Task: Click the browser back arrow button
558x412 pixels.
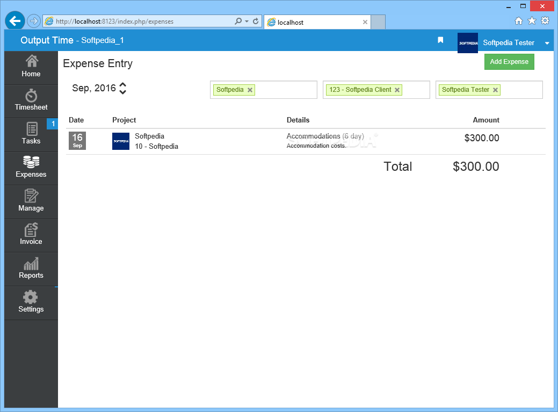Action: (x=15, y=21)
